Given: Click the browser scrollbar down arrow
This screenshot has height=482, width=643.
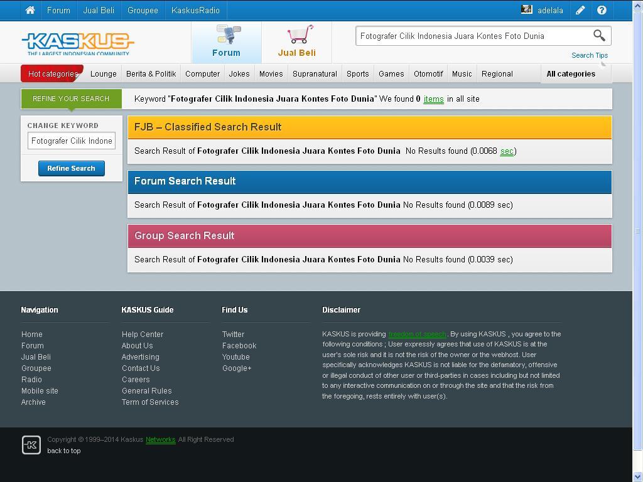Looking at the screenshot, I should 638,477.
